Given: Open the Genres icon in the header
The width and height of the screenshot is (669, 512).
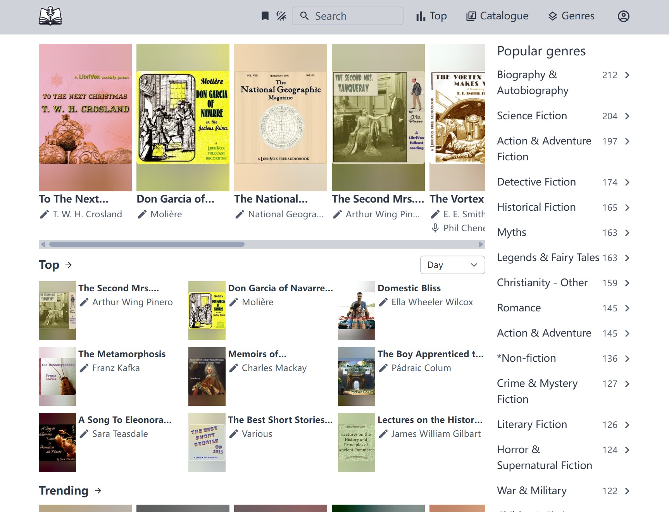Looking at the screenshot, I should (x=553, y=16).
